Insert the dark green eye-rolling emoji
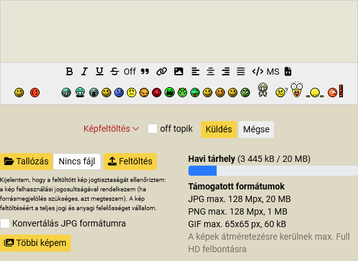The width and height of the screenshot is (358, 261). pyautogui.click(x=245, y=92)
